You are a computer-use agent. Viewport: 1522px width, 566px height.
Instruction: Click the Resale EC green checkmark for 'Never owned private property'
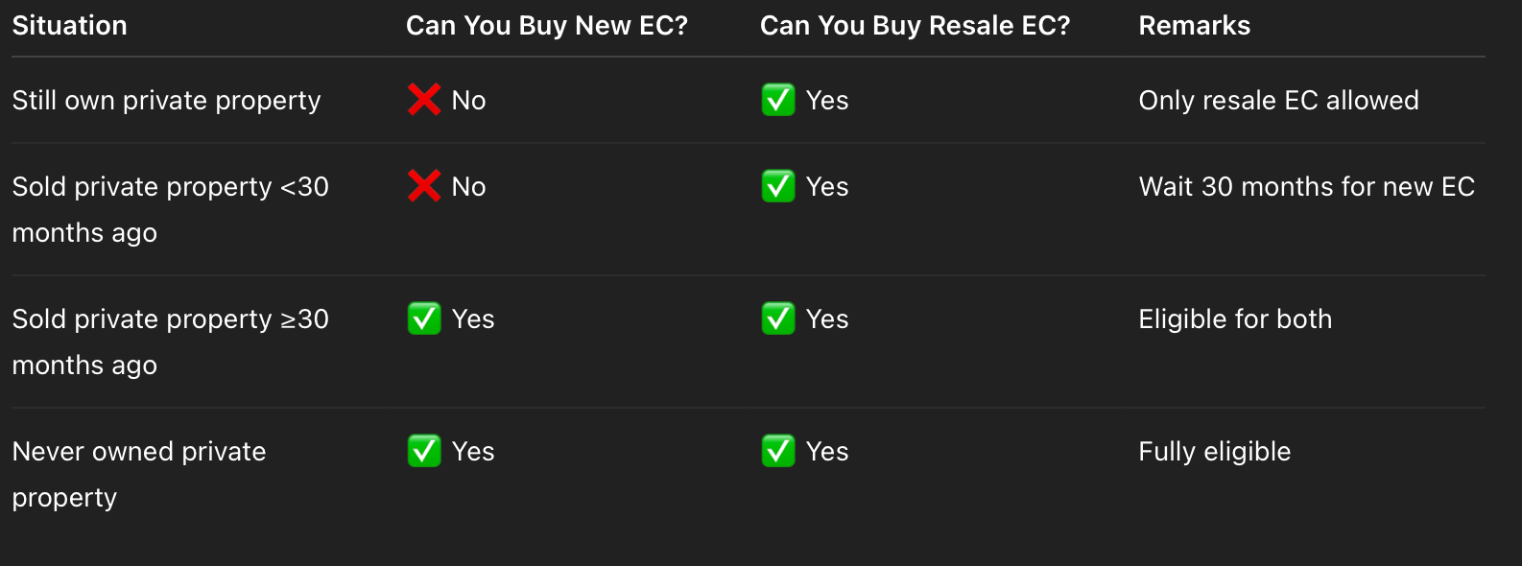coord(778,451)
